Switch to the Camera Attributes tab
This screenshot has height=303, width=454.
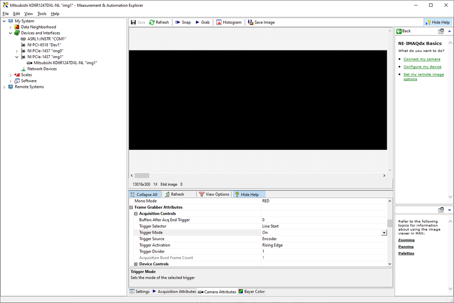pos(217,292)
